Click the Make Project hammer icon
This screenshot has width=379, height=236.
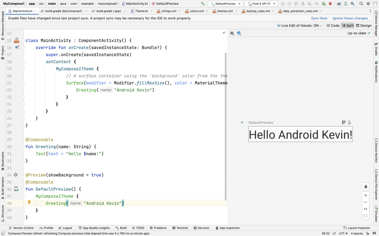(203, 4)
